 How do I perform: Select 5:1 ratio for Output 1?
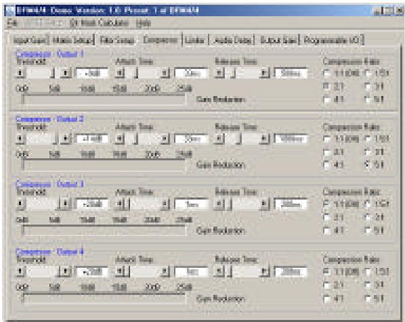368,99
